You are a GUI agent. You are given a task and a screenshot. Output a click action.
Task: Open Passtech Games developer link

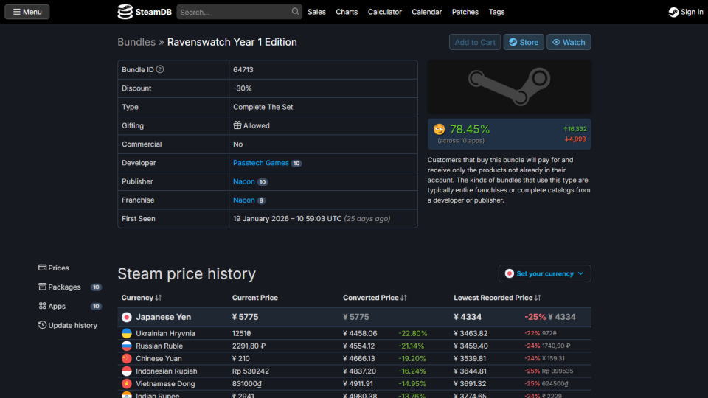tap(260, 163)
